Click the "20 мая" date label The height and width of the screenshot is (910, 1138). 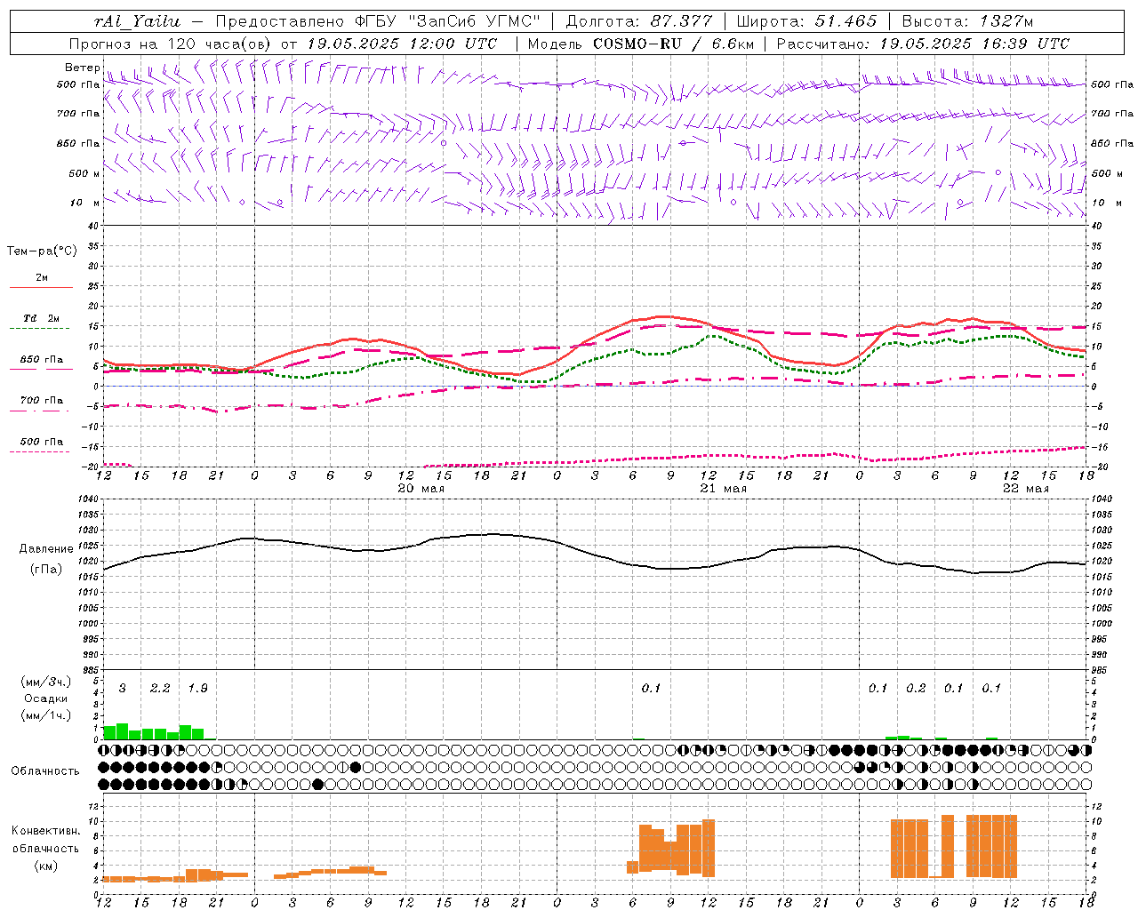tap(421, 489)
